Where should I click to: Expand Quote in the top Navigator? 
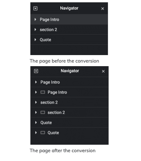[x=35, y=40]
